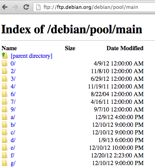Click the ftp.debian.org address bar field

pos(94,7)
